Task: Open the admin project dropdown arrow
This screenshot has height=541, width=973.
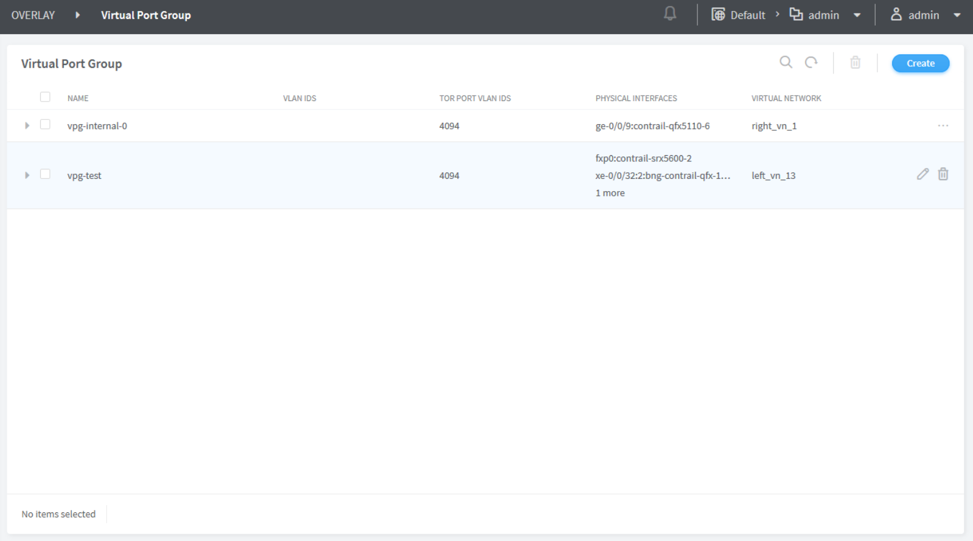Action: (857, 15)
